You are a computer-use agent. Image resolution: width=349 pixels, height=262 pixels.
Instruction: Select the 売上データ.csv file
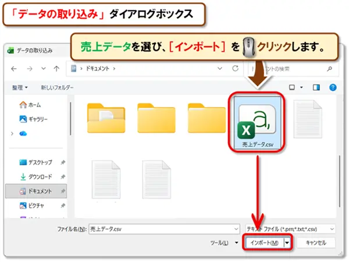(x=257, y=123)
